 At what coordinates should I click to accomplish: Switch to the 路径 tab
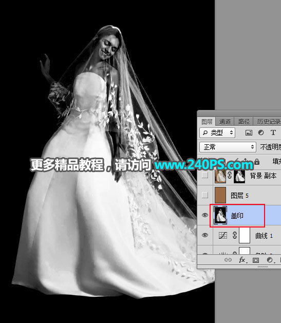tap(243, 122)
